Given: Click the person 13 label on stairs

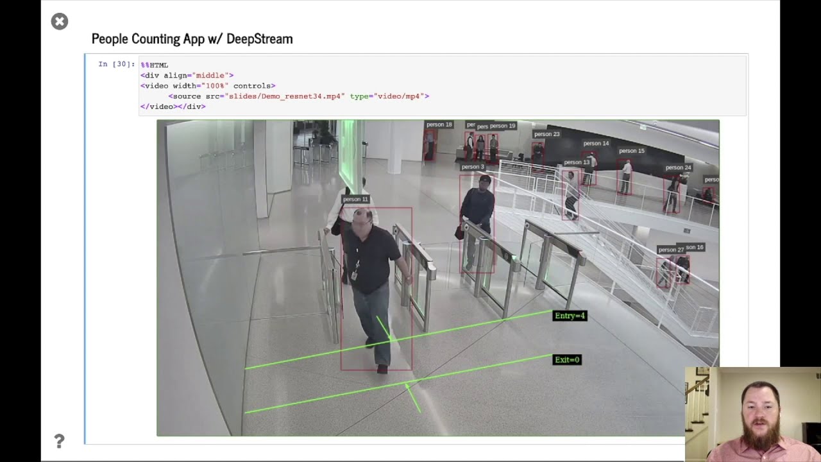Looking at the screenshot, I should pyautogui.click(x=576, y=162).
